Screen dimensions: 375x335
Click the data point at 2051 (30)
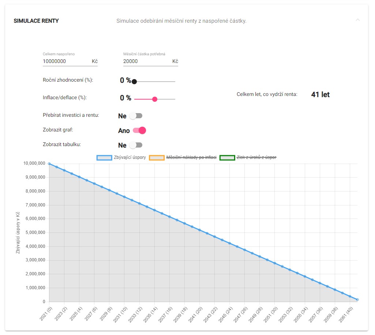point(275,263)
